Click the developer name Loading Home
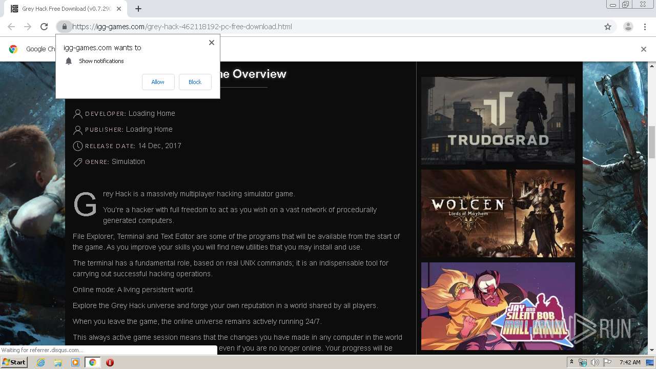Image resolution: width=656 pixels, height=369 pixels. tap(152, 113)
